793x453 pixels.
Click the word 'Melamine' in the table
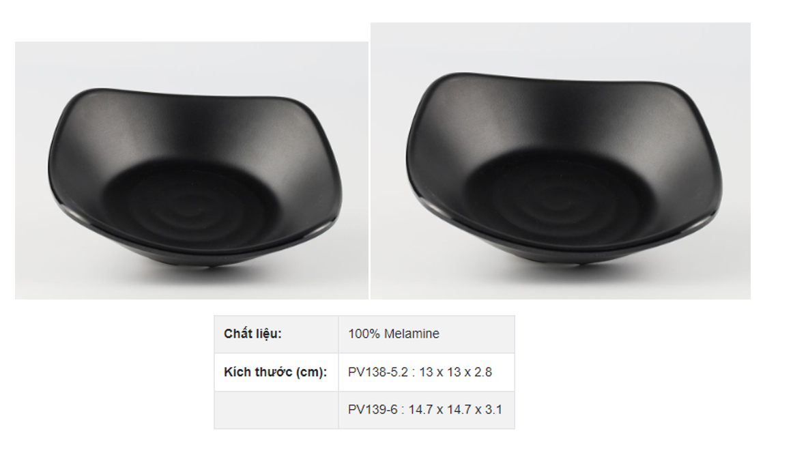coord(412,334)
